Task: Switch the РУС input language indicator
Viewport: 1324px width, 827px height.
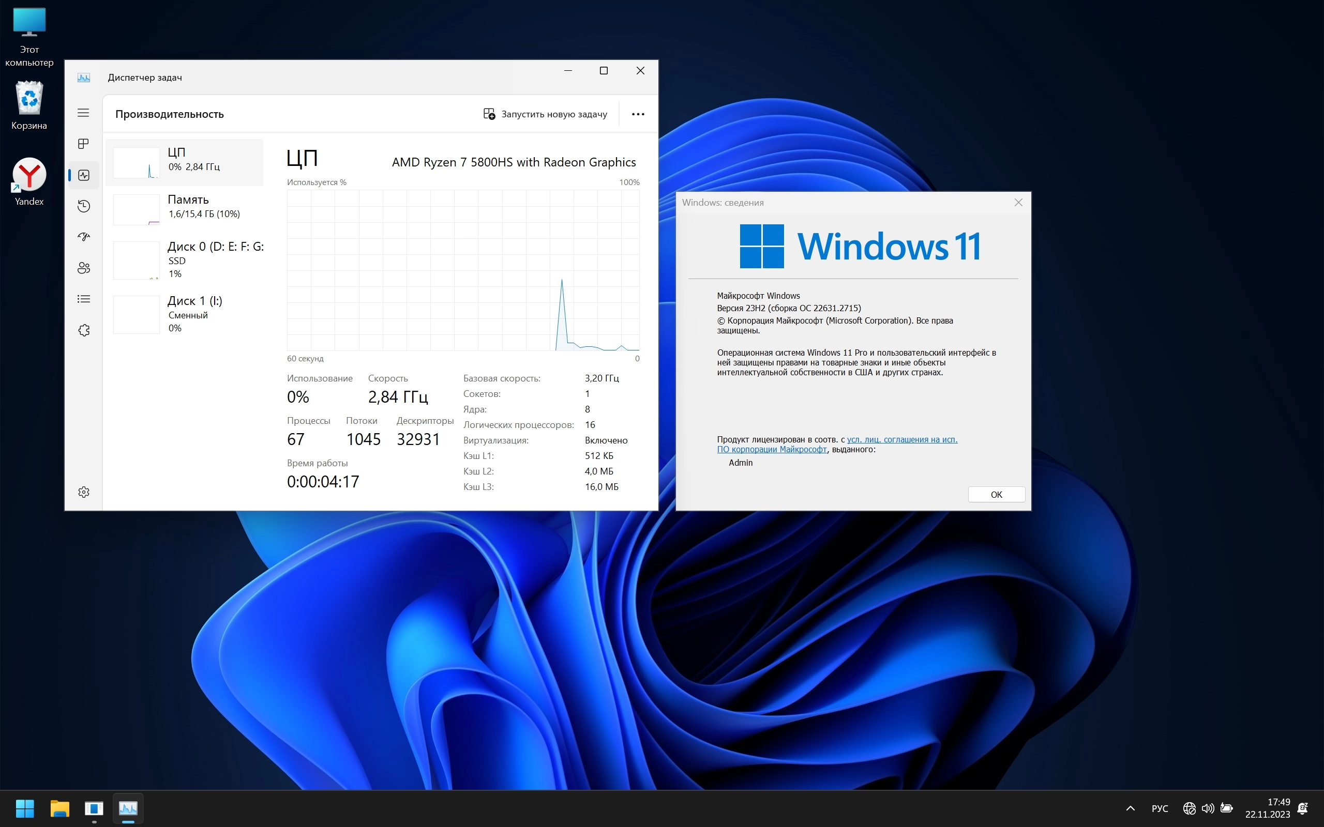Action: click(x=1160, y=808)
